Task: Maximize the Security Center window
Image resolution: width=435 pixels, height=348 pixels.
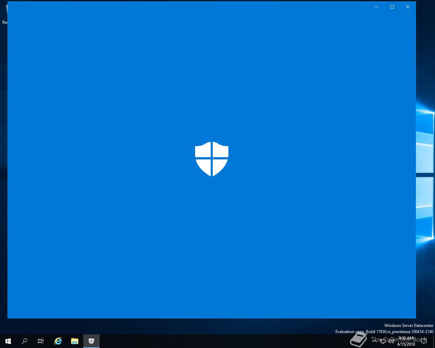Action: coord(392,7)
